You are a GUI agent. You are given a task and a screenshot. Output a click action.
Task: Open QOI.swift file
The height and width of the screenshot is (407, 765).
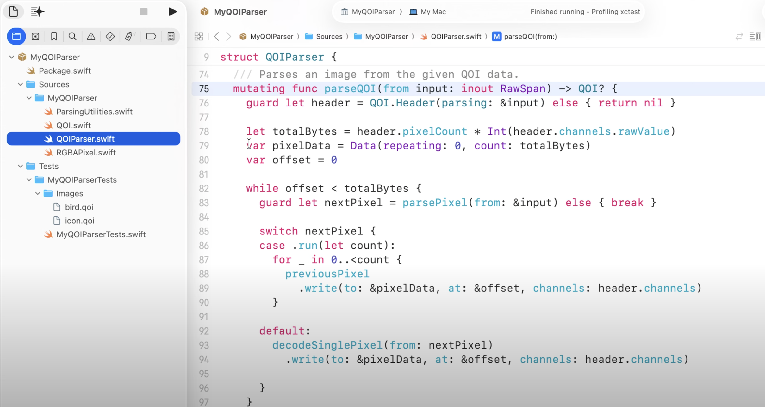coord(73,125)
